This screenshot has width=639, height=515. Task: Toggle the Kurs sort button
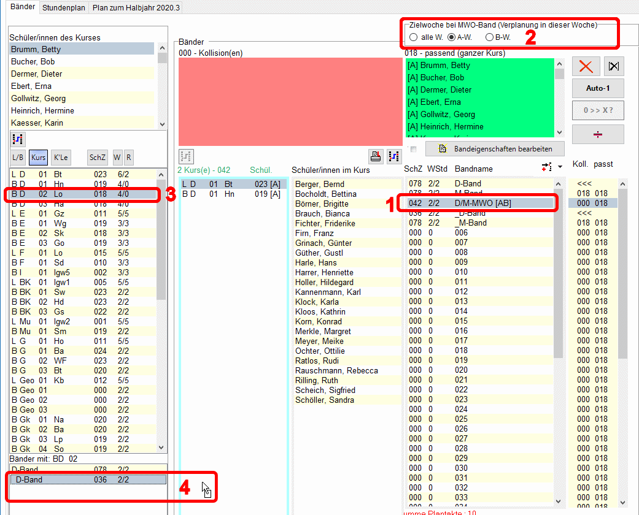[x=38, y=158]
